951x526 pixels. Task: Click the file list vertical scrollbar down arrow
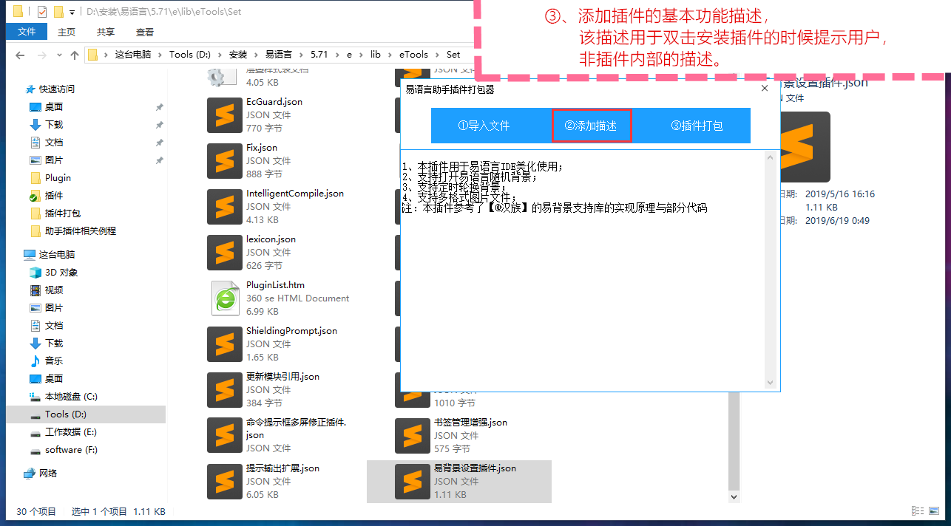pos(734,496)
